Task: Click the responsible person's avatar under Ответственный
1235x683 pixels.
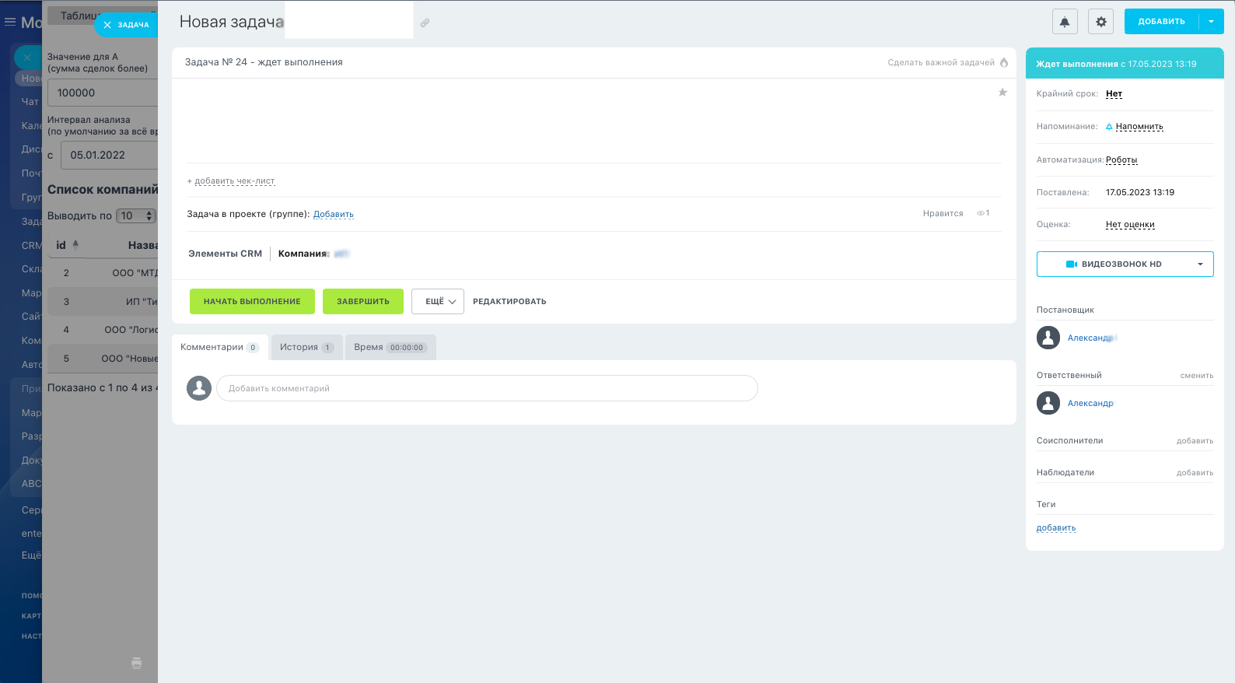Action: [1048, 403]
